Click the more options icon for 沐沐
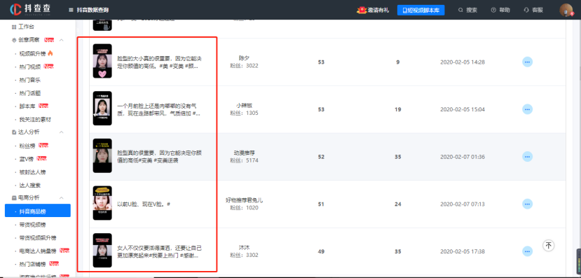This screenshot has width=581, height=278. [527, 251]
